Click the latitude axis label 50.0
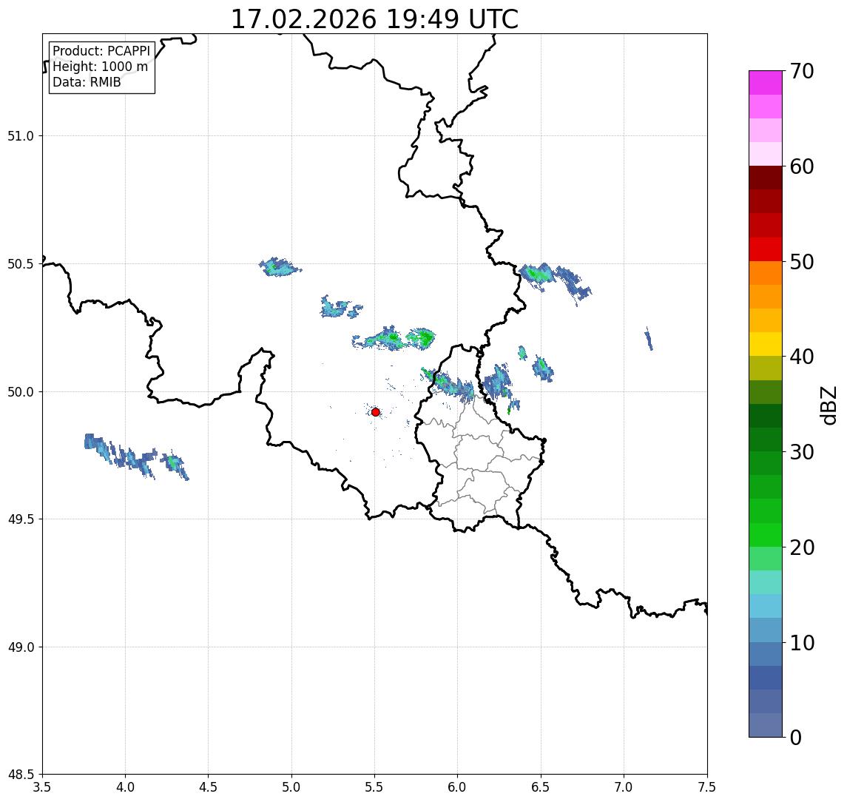 pyautogui.click(x=21, y=392)
